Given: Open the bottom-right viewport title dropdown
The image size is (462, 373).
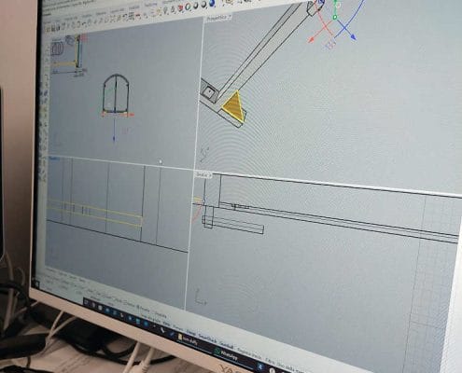Looking at the screenshot, I should (x=203, y=175).
